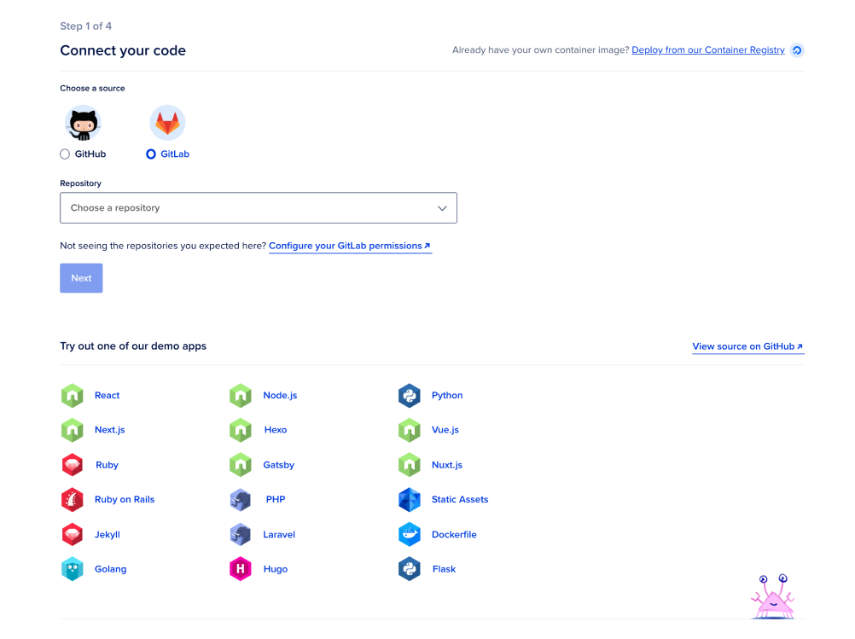
Task: Open Deploy from our Container Registry link
Action: click(x=707, y=50)
